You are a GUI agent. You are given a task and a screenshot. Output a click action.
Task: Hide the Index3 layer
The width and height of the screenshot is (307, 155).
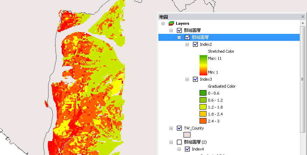(x=195, y=79)
